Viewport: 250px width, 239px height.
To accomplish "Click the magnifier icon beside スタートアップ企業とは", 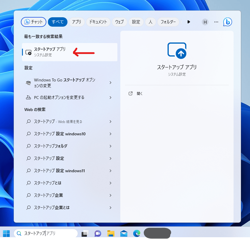I will (x=28, y=207).
